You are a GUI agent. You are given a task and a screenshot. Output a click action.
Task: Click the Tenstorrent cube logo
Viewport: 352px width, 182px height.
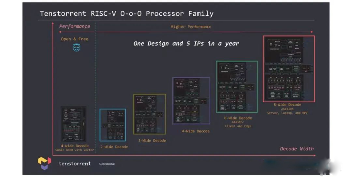[44, 163]
